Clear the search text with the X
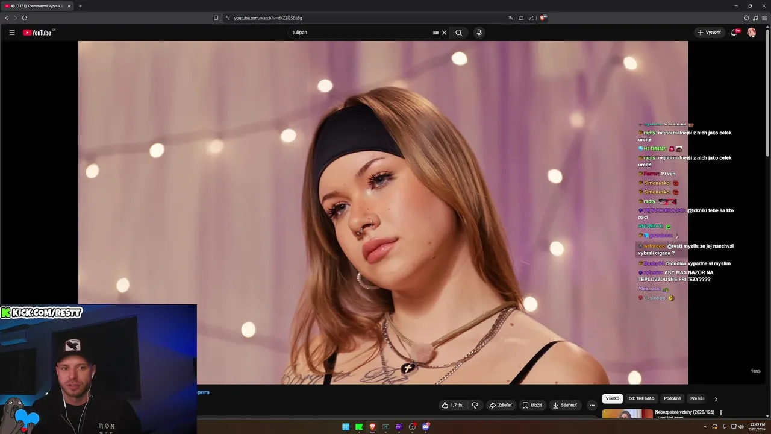The height and width of the screenshot is (434, 771). click(445, 33)
